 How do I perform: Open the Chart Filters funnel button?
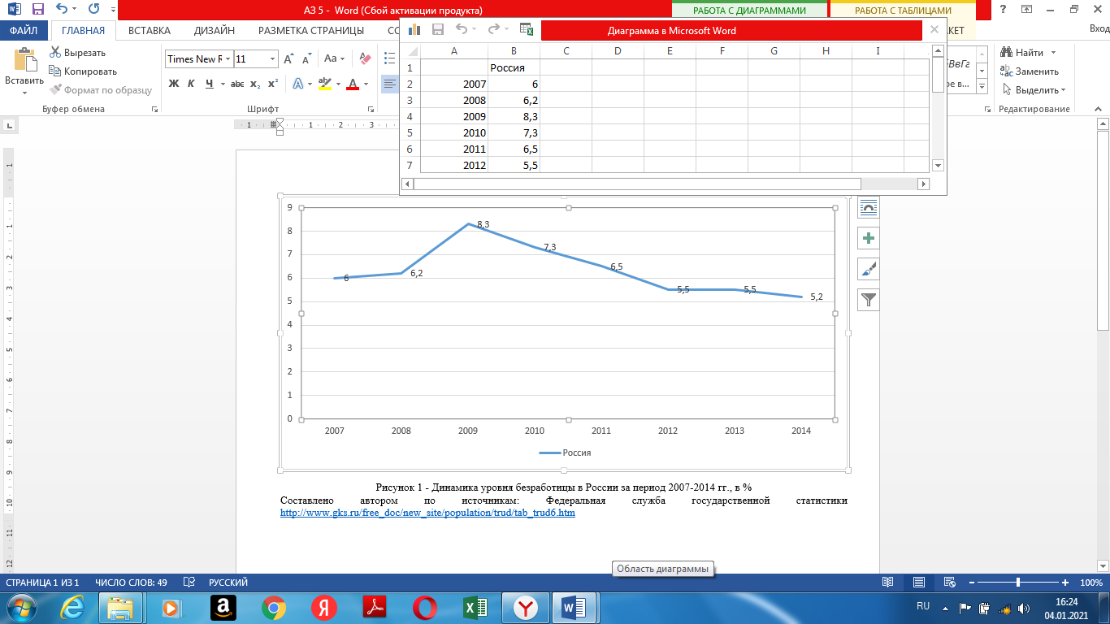click(x=869, y=300)
